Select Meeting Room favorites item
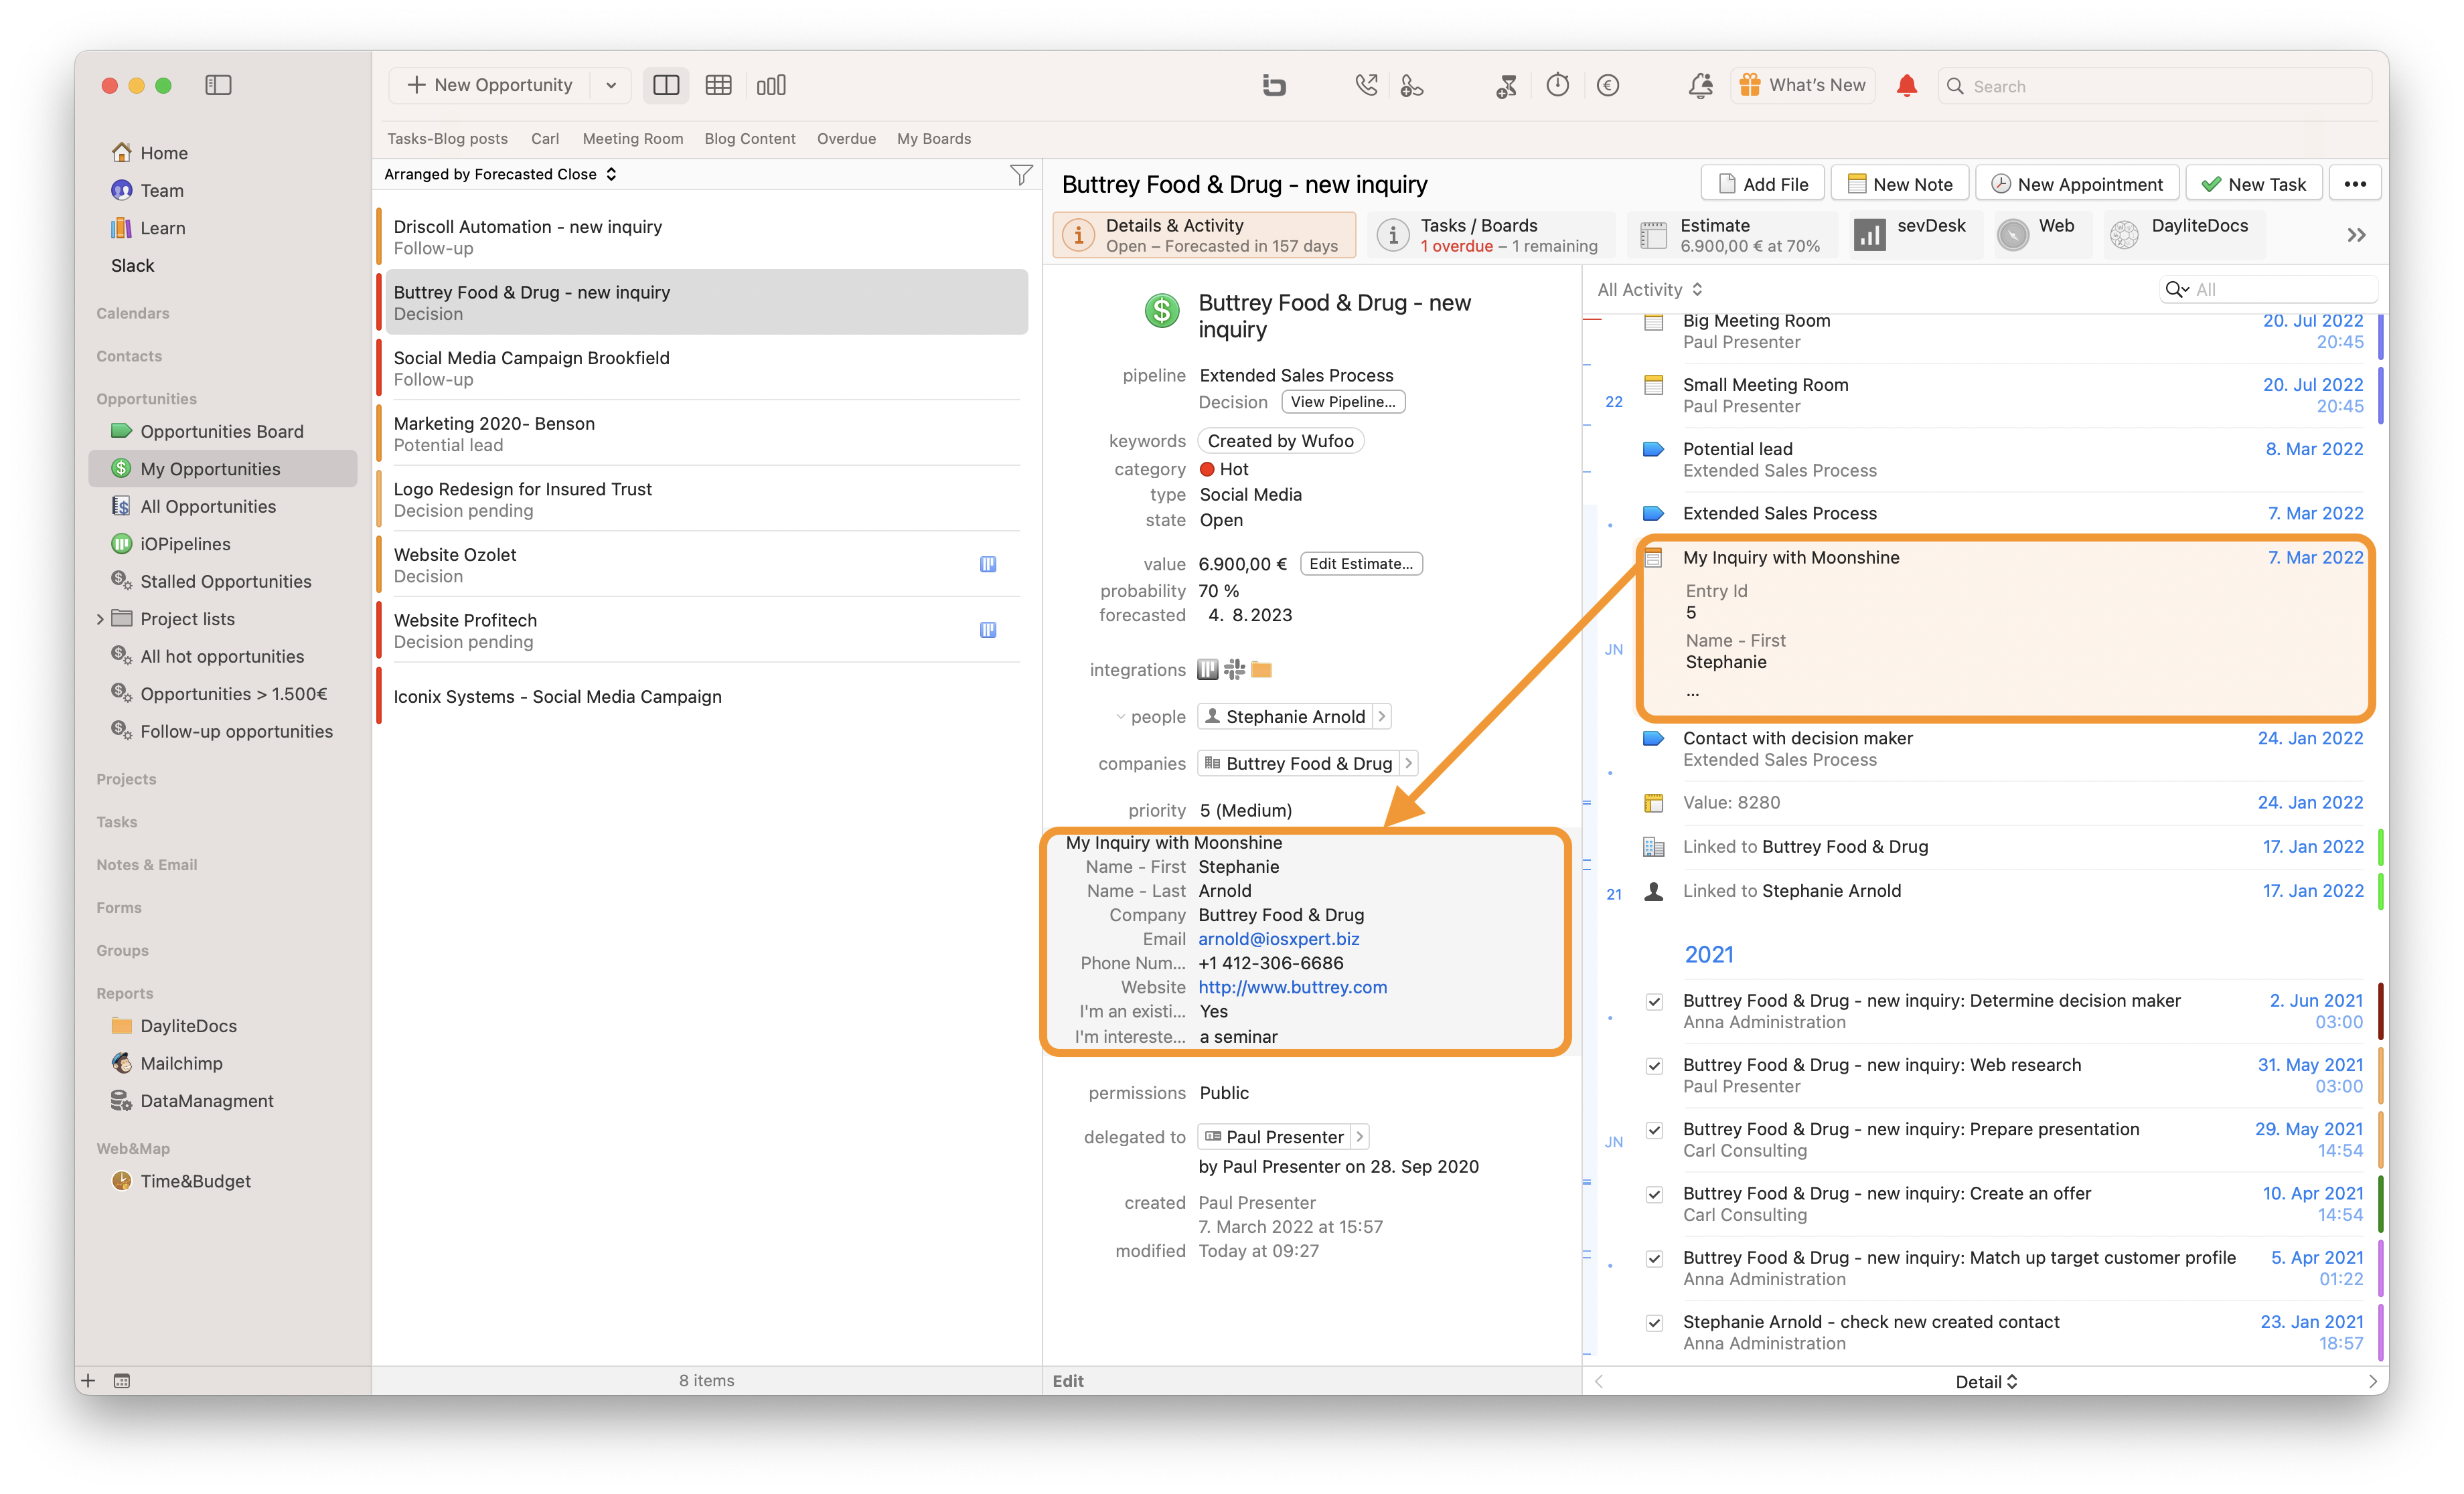This screenshot has height=1494, width=2464. pyautogui.click(x=633, y=139)
